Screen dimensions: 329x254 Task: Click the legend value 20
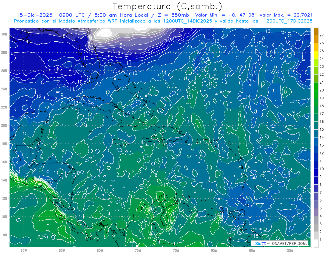point(322,90)
